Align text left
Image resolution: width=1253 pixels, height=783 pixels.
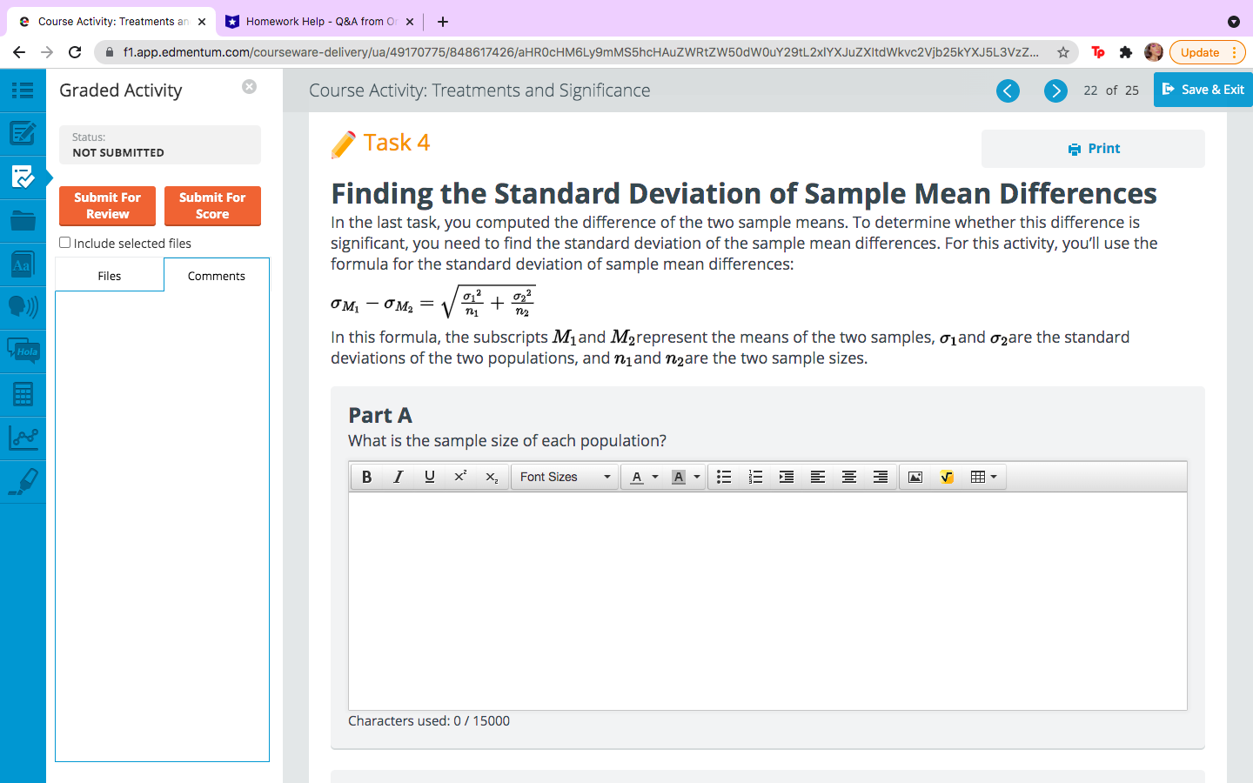[818, 477]
